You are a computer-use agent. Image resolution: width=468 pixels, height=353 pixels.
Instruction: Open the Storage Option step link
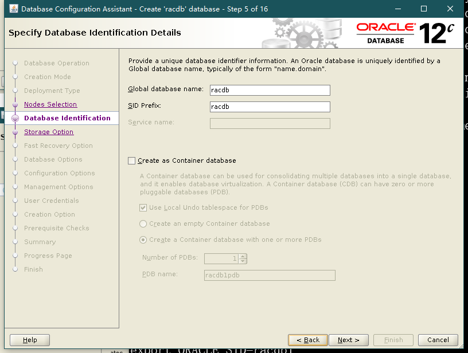[49, 132]
